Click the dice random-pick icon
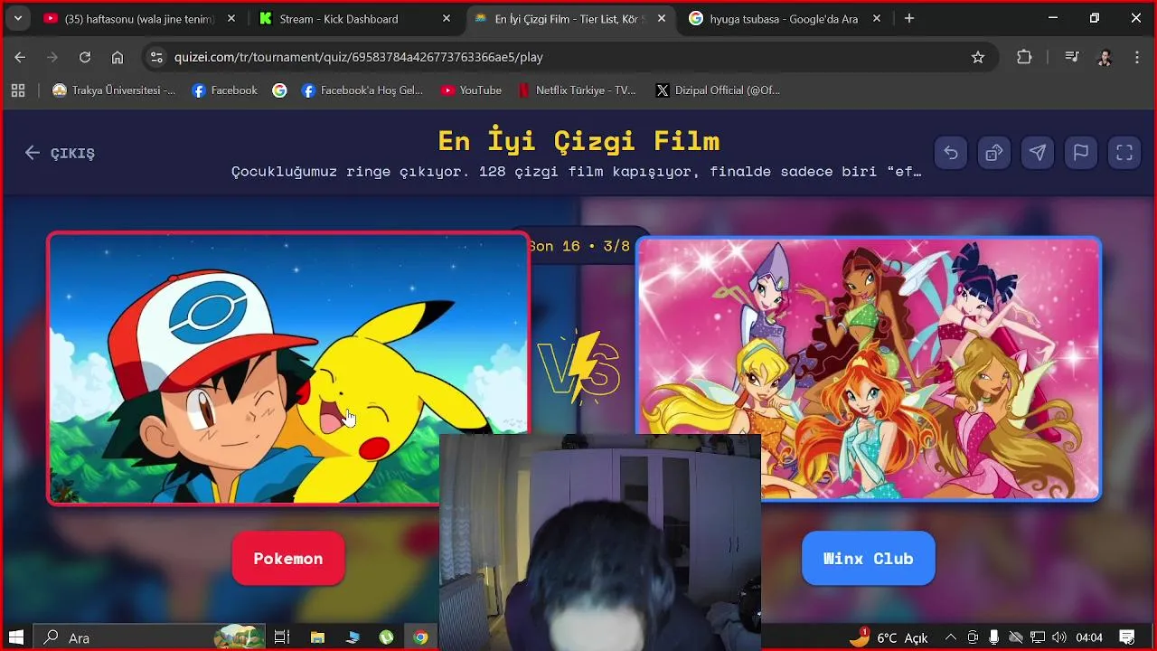 [994, 153]
